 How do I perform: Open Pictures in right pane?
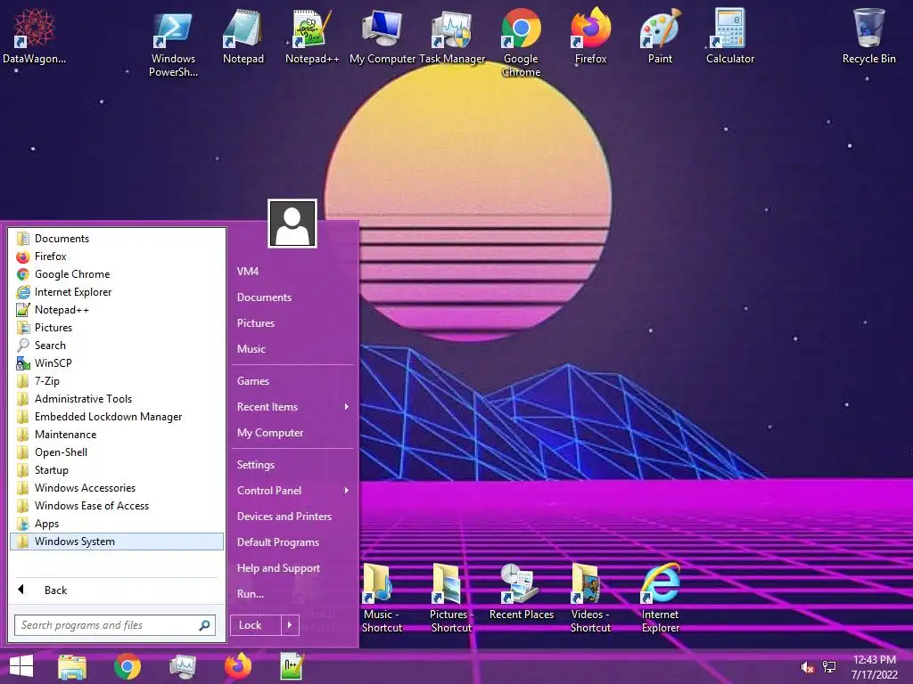[x=292, y=322]
